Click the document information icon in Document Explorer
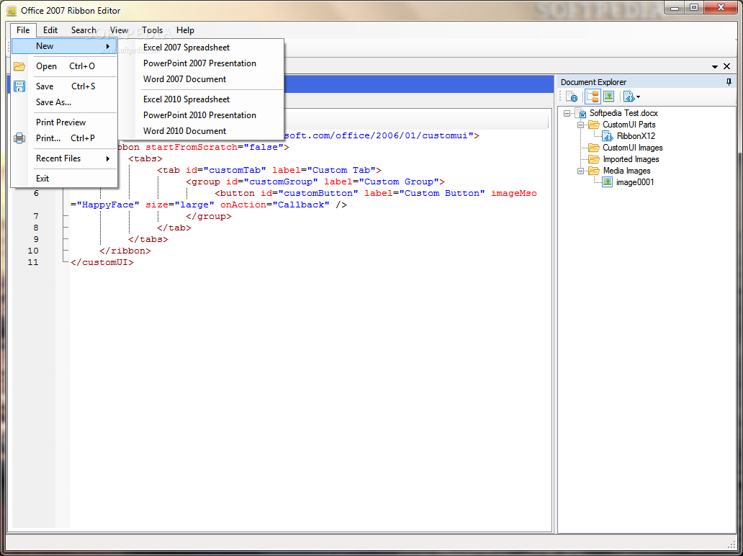This screenshot has width=743, height=556. pos(572,97)
